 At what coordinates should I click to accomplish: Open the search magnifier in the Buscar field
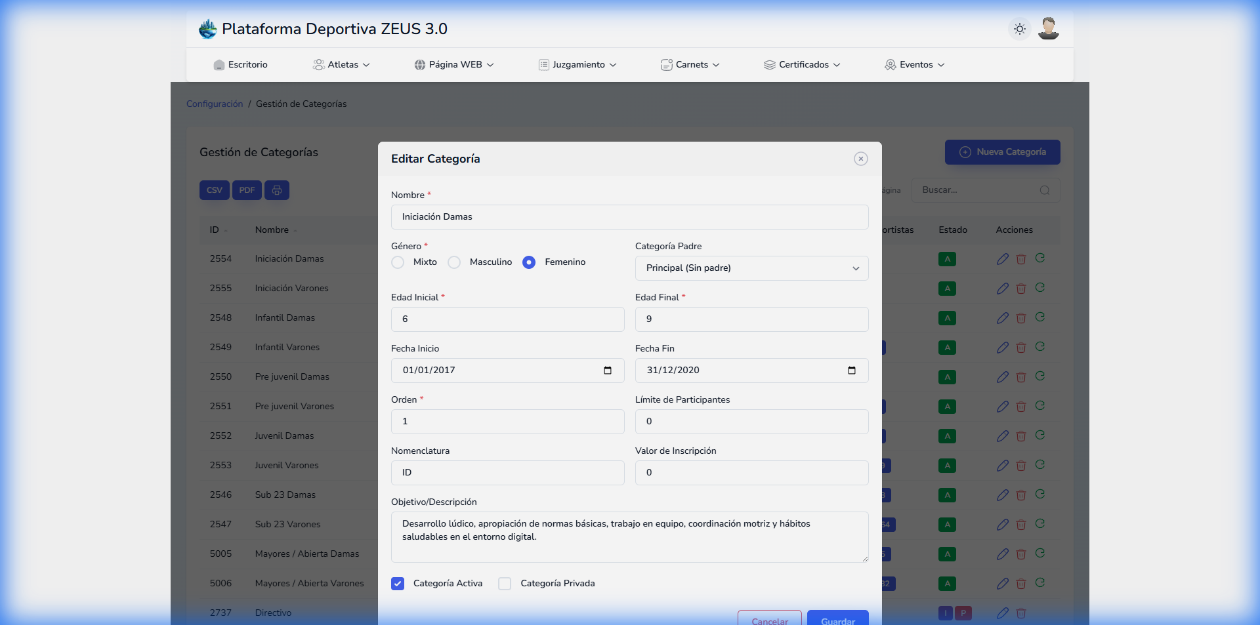[1045, 190]
